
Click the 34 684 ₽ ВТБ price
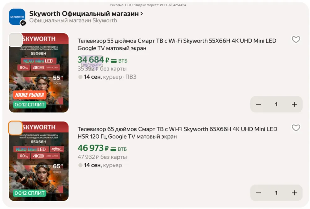click(x=102, y=60)
